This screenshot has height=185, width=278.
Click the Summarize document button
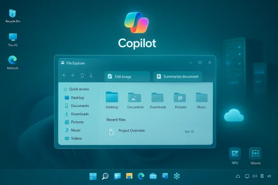[x=178, y=77]
